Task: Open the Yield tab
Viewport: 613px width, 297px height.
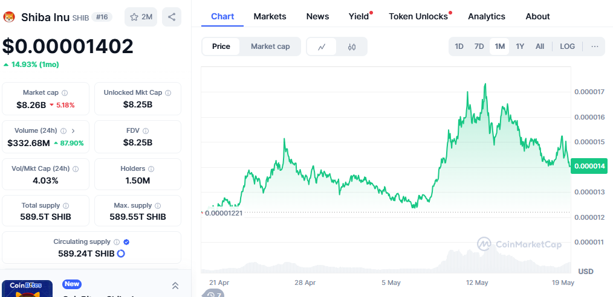Action: [x=359, y=16]
